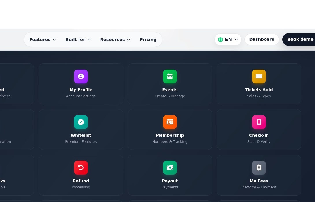Open the Built for nav item
The image size is (315, 202).
[78, 40]
